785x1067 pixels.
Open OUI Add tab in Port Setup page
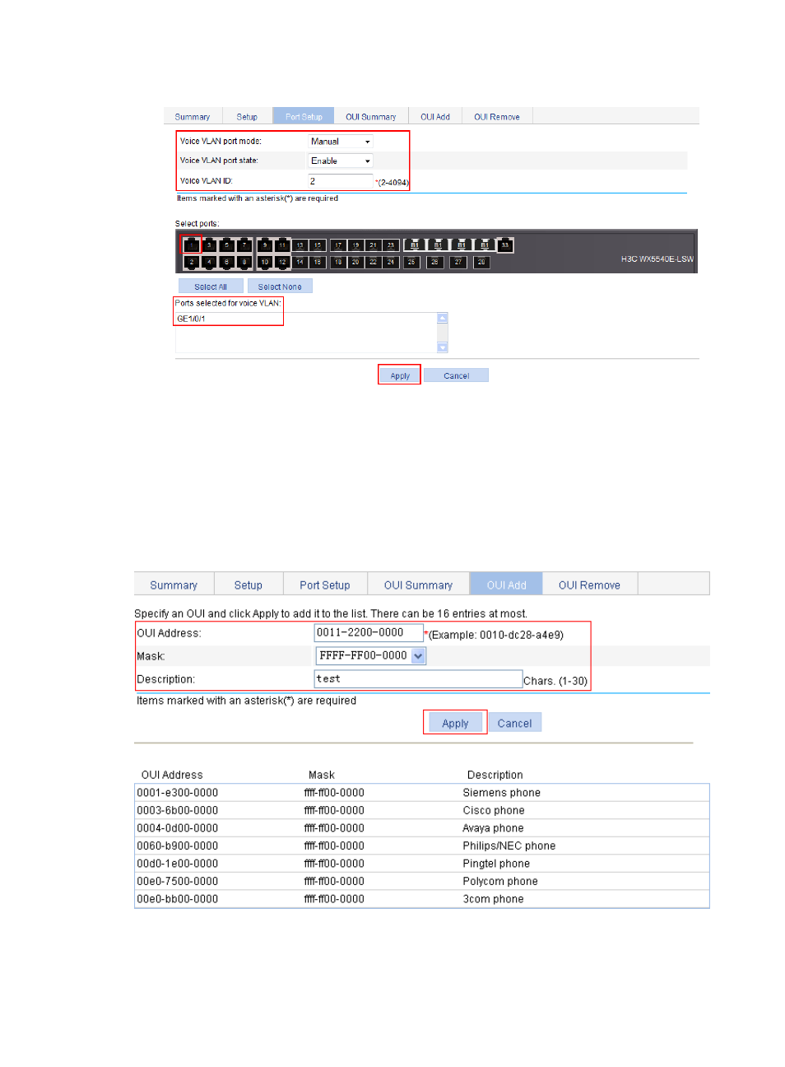(x=435, y=117)
